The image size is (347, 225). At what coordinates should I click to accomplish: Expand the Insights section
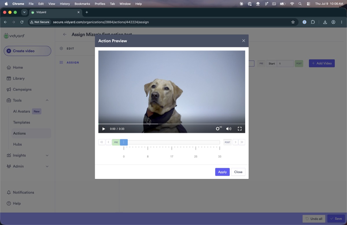pos(27,155)
